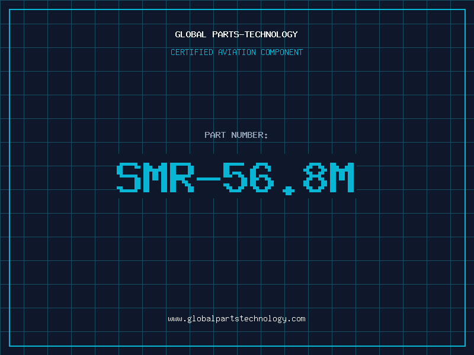This screenshot has width=474, height=355.
Task: Click the word COMPONENT in the subtitle
Action: point(282,52)
